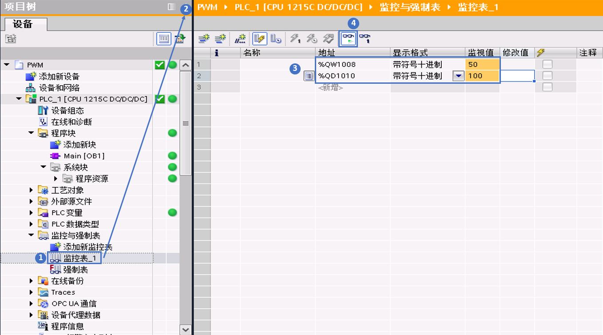Check the modify checkbox for %QW1008
Viewport: 603px width, 335px height.
(x=547, y=64)
